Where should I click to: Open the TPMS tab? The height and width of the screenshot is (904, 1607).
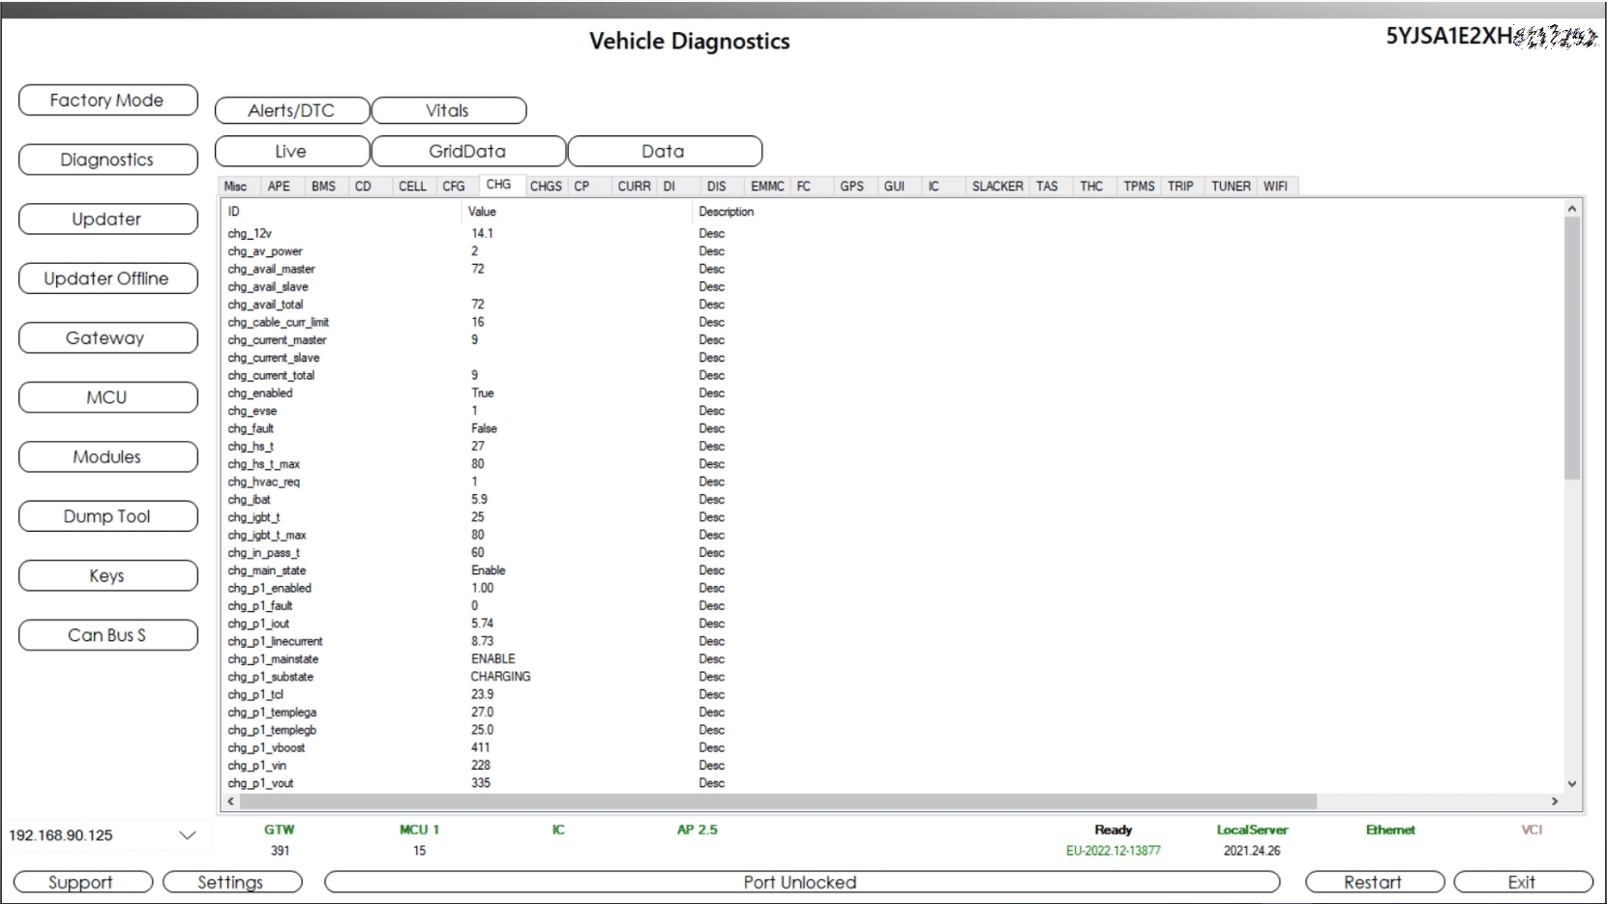point(1139,187)
